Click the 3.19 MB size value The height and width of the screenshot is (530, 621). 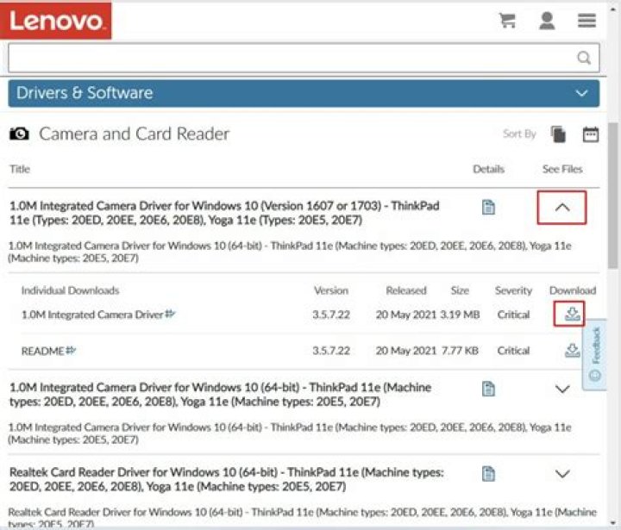pyautogui.click(x=460, y=315)
